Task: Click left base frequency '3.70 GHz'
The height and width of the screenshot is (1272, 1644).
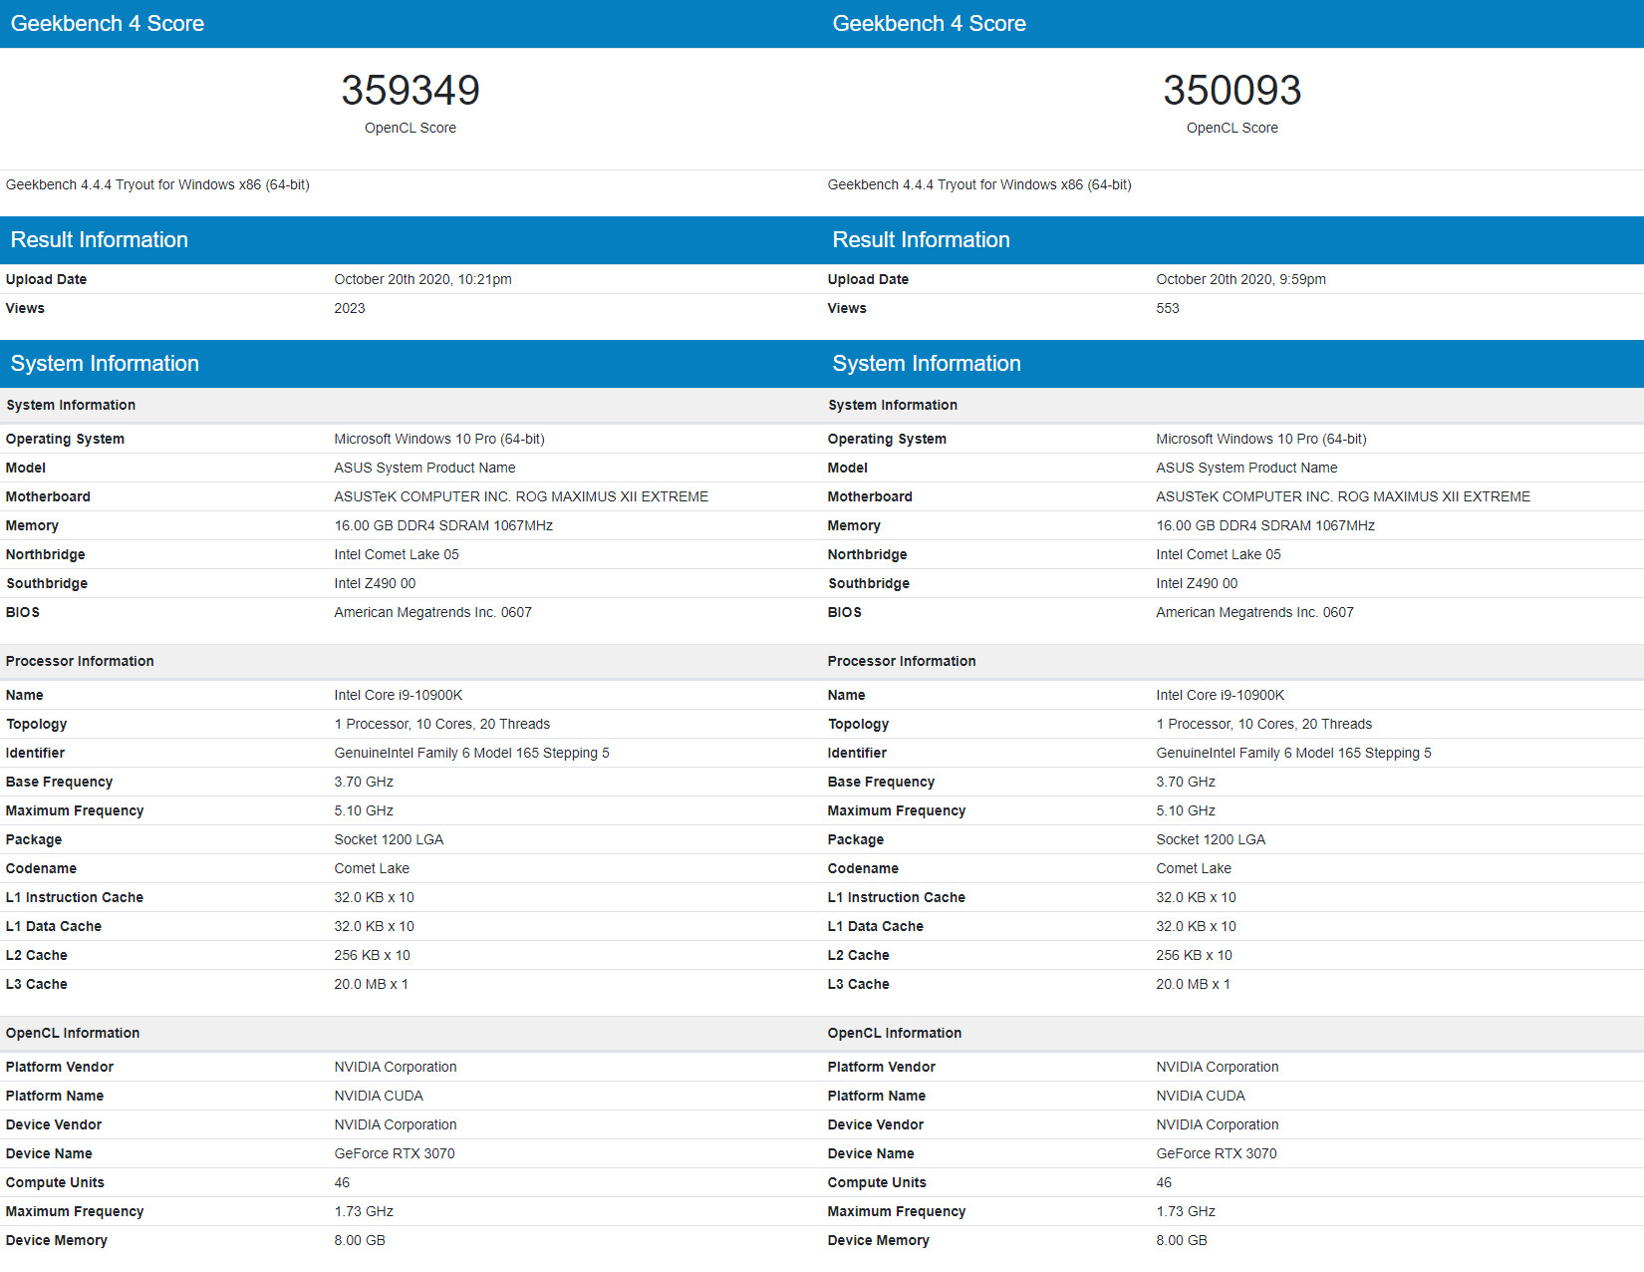Action: point(364,782)
